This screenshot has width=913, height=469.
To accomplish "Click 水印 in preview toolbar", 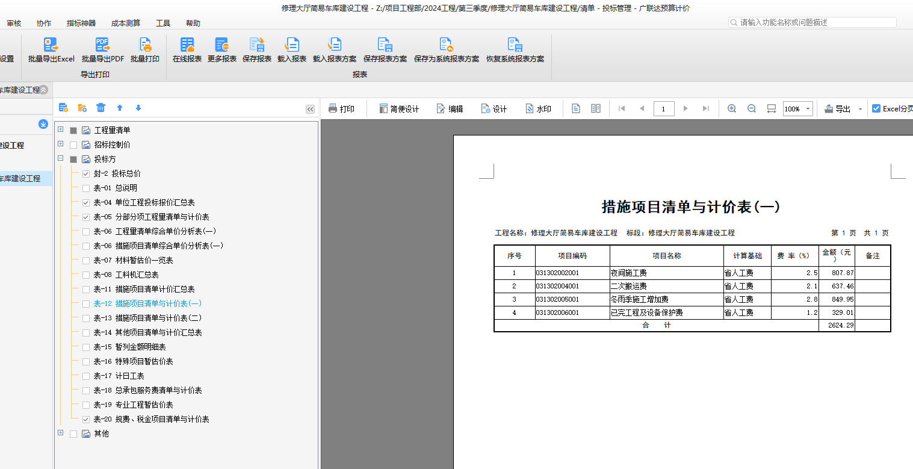I will point(538,109).
